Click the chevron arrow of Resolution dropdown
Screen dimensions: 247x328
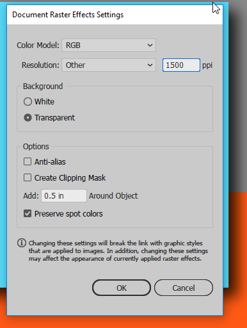(x=150, y=65)
